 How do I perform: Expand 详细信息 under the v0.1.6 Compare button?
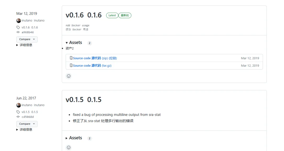(x=24, y=45)
